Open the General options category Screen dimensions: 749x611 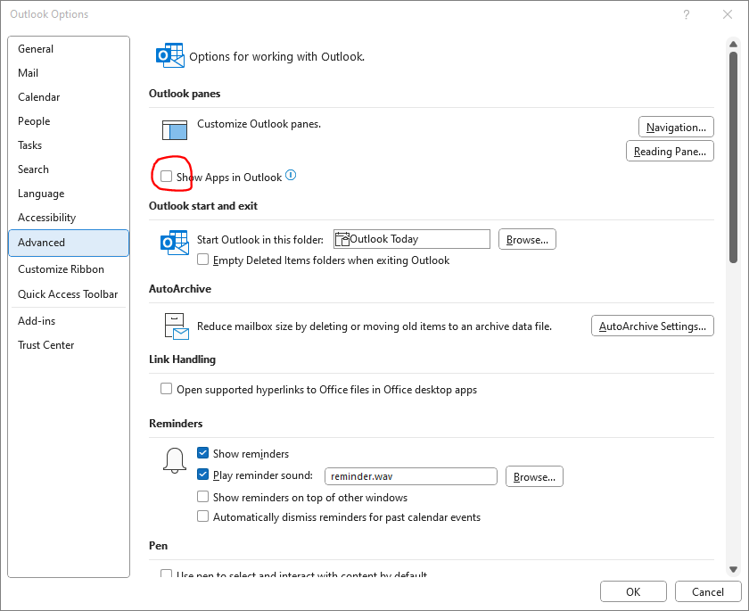(x=69, y=49)
